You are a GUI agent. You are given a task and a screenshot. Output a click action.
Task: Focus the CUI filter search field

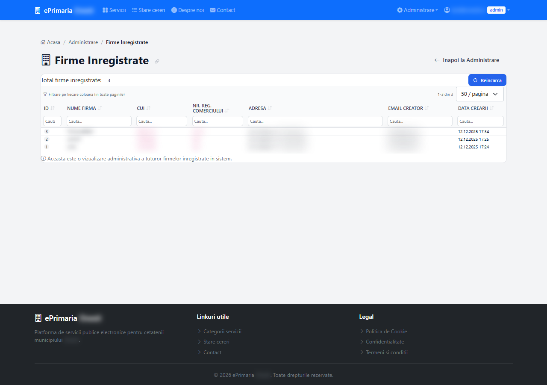tap(162, 121)
